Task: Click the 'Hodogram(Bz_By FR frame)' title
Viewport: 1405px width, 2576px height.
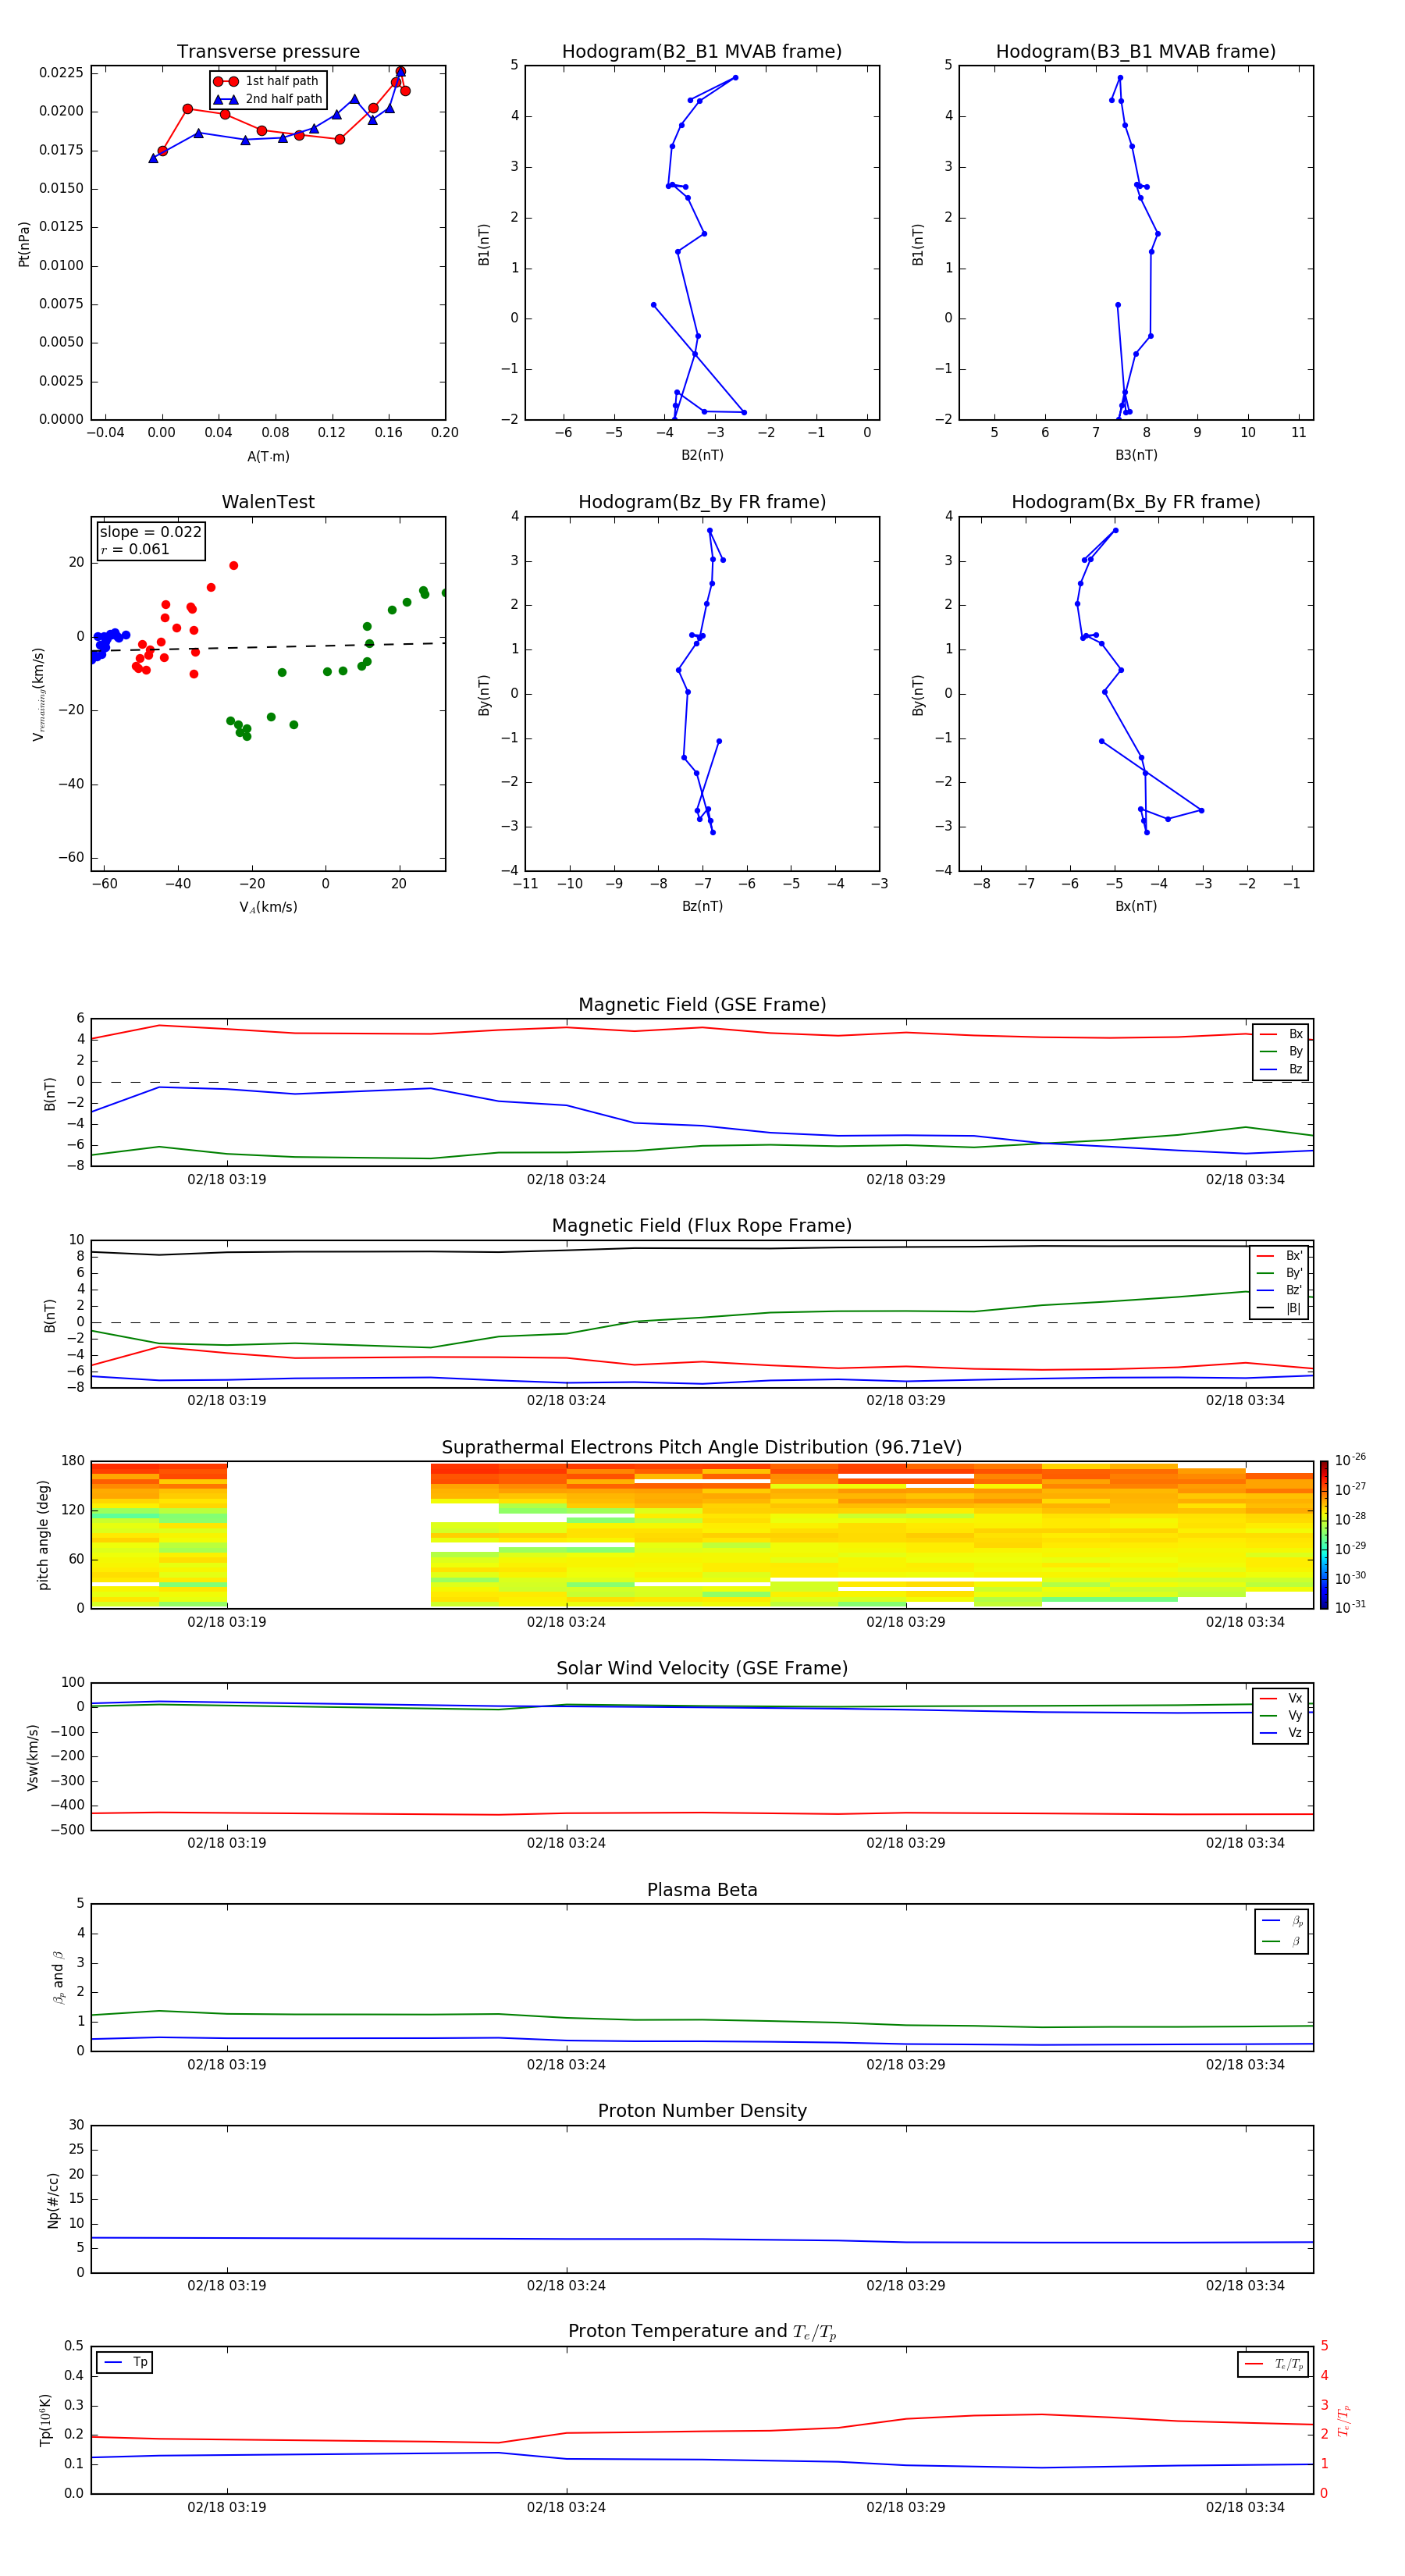Action: [x=702, y=502]
